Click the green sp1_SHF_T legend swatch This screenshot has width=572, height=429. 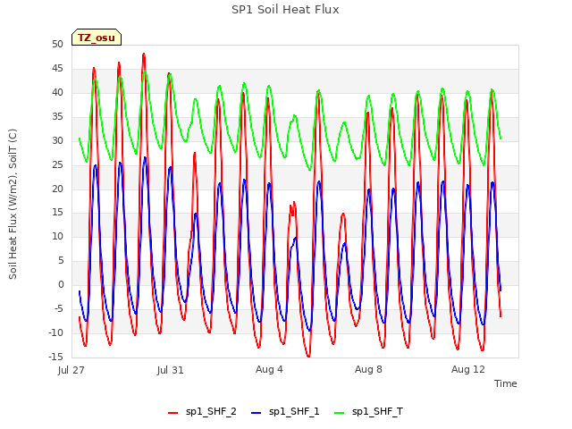click(340, 413)
